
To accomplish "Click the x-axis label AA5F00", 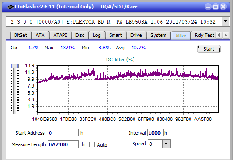I will tap(203, 119).
